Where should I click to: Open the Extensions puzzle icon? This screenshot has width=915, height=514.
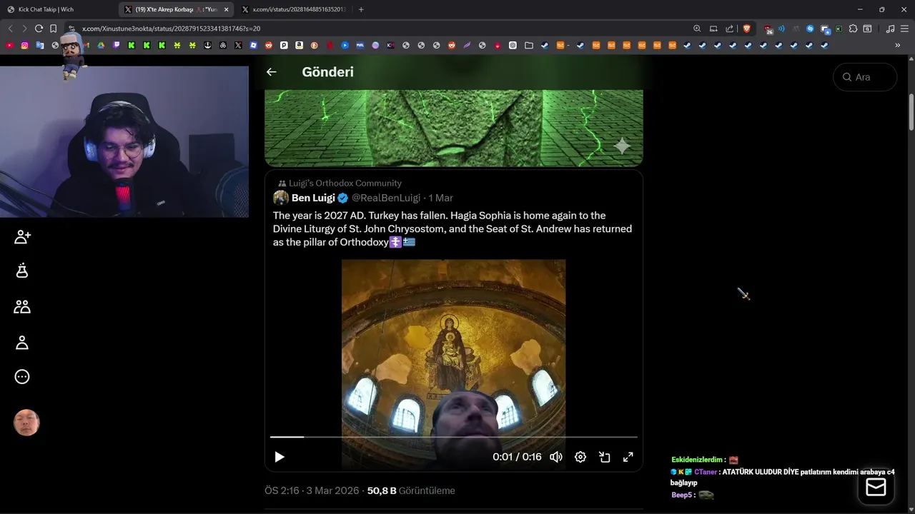(853, 29)
